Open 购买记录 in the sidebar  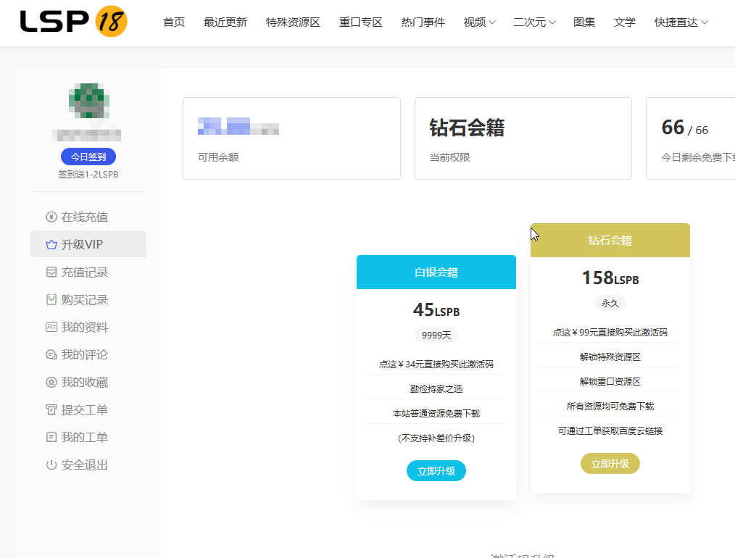[x=88, y=300]
